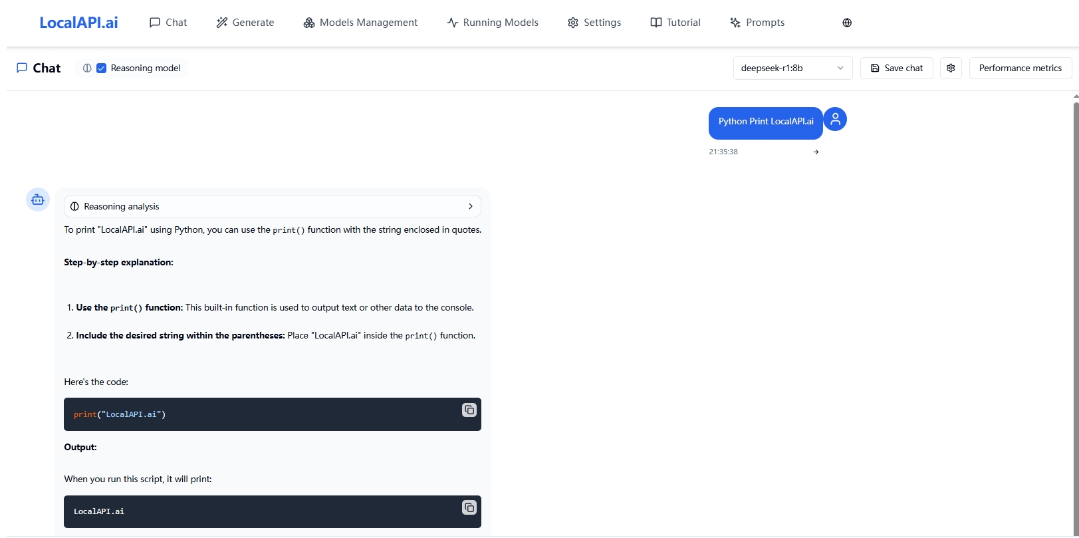1079x538 pixels.
Task: Open the Prompts page
Action: [x=757, y=23]
